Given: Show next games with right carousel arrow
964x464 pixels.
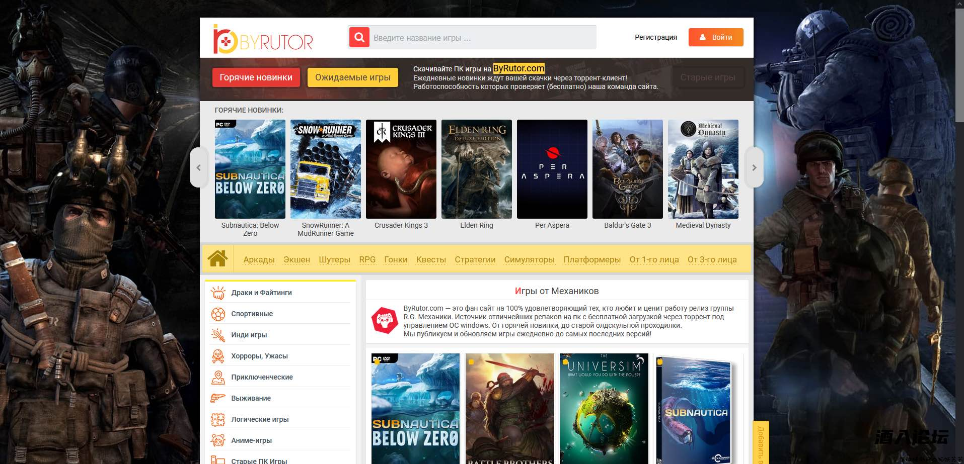Looking at the screenshot, I should point(754,167).
